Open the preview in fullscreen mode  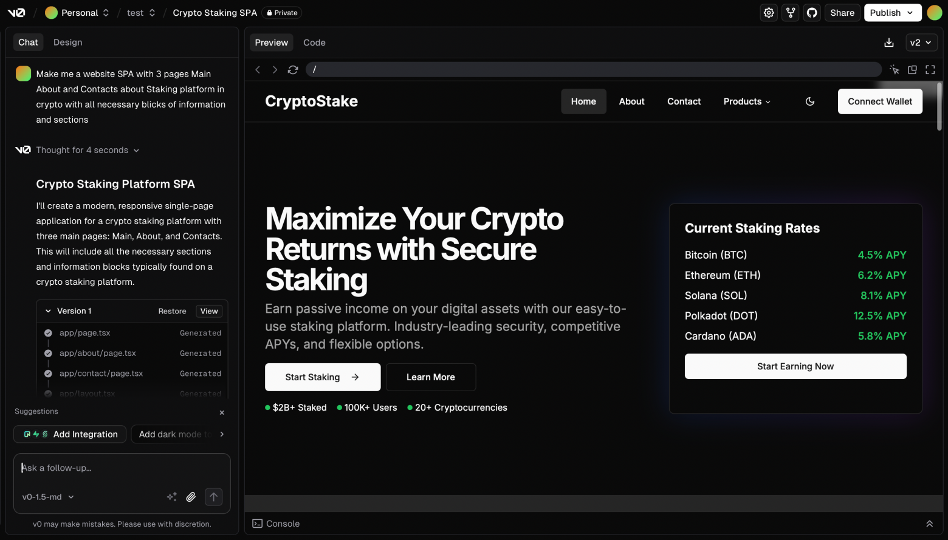[x=930, y=69]
